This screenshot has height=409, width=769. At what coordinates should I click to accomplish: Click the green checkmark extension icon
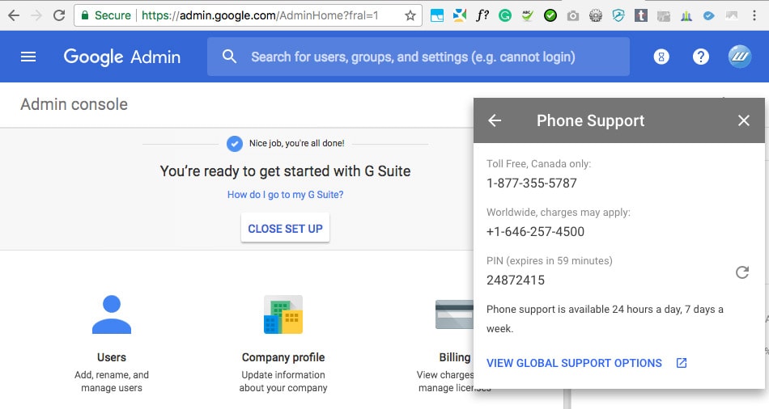click(550, 16)
